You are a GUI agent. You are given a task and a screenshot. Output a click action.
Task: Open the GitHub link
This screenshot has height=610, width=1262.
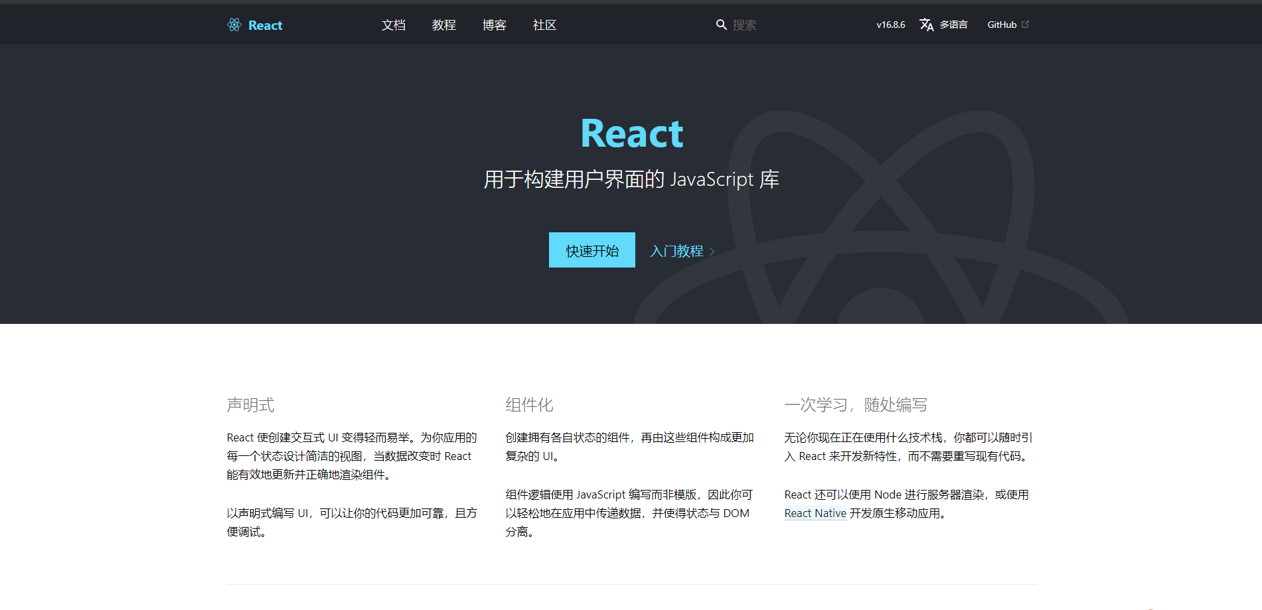click(x=1002, y=25)
